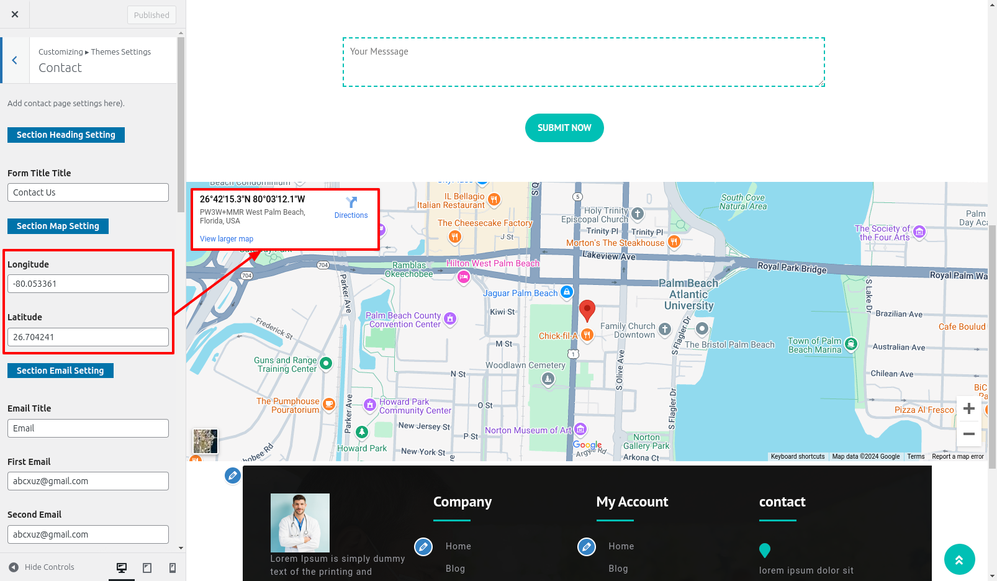Edit the First Email field

pyautogui.click(x=88, y=481)
